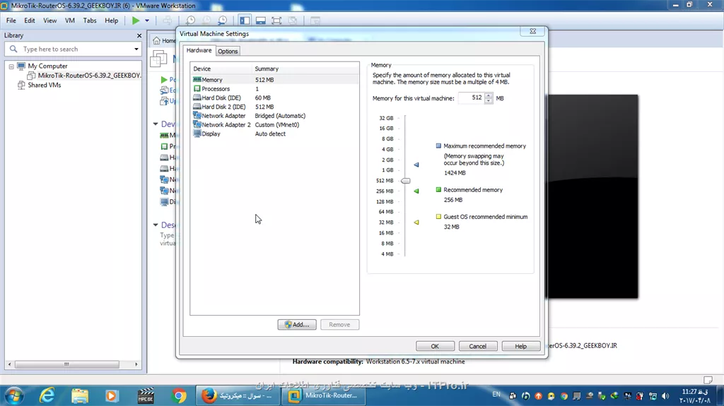724x406 pixels.
Task: Open the library search dropdown arrow
Action: [136, 49]
